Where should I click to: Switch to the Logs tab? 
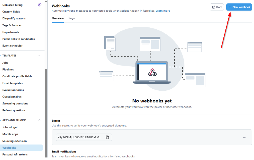point(71,18)
